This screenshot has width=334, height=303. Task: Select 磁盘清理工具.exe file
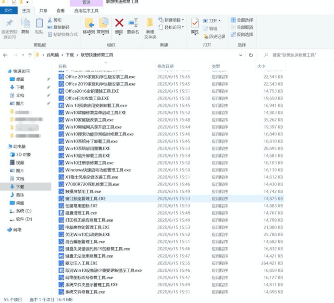81,213
